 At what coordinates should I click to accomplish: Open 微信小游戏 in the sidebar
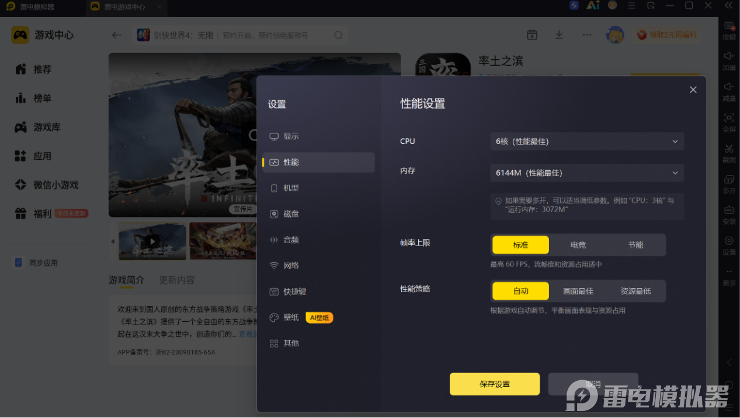47,185
